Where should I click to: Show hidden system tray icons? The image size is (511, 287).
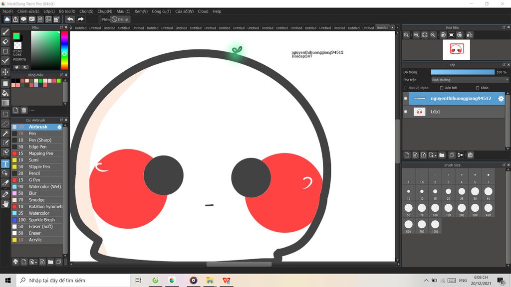coord(426,281)
